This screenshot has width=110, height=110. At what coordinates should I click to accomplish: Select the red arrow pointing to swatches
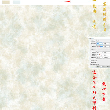click(77, 2)
